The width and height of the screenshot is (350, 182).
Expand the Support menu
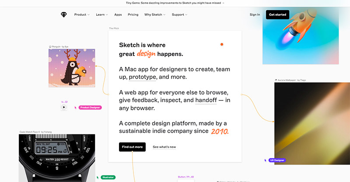(x=179, y=14)
